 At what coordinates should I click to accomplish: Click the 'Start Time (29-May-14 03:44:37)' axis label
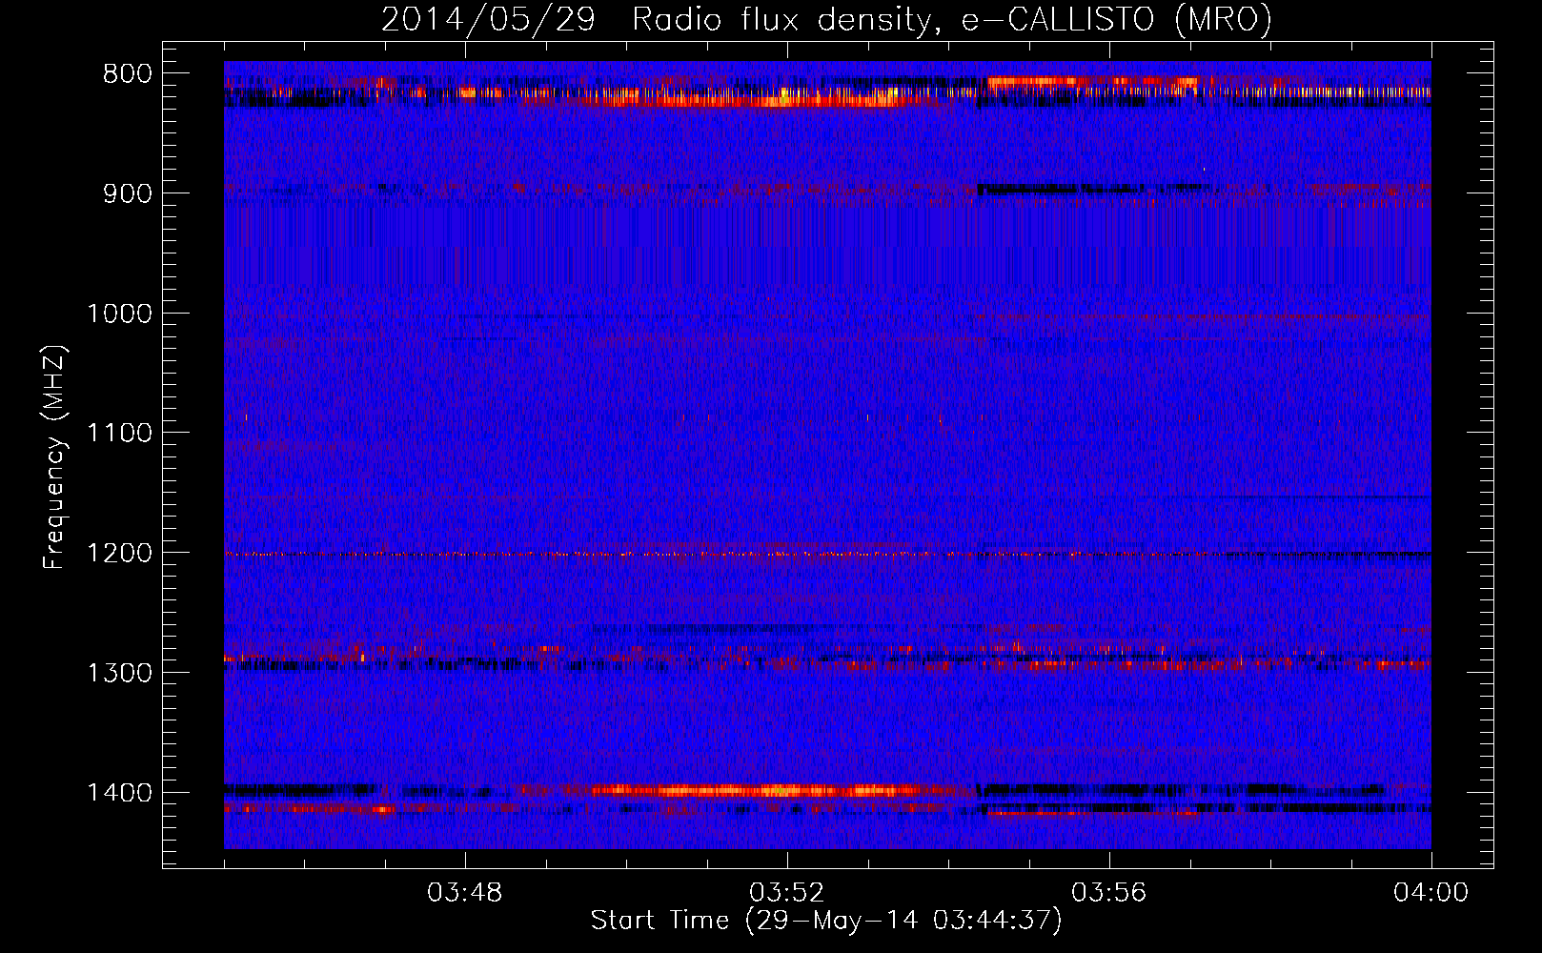(825, 921)
